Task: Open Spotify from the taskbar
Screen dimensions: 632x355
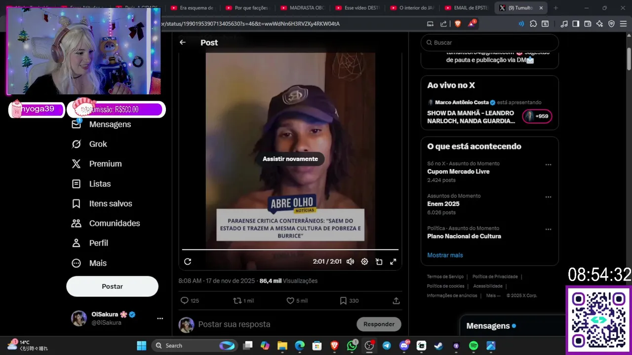Action: 473,346
